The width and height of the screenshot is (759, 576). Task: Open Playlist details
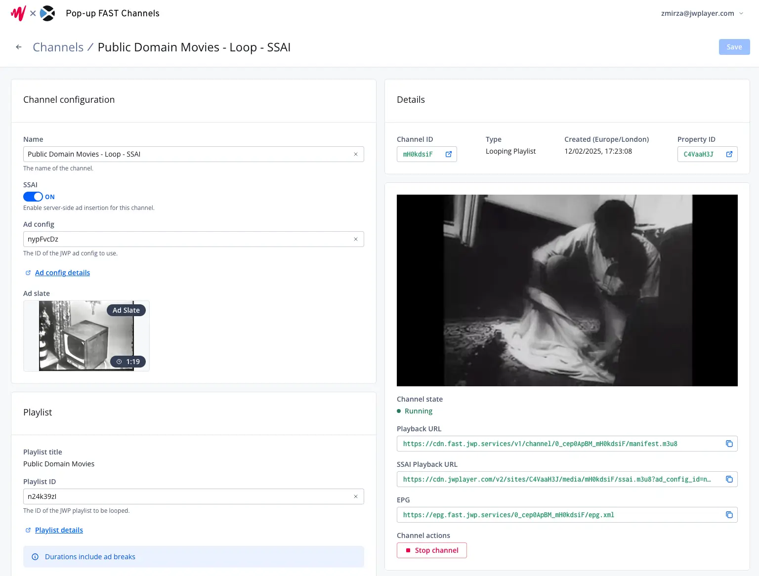(x=59, y=530)
